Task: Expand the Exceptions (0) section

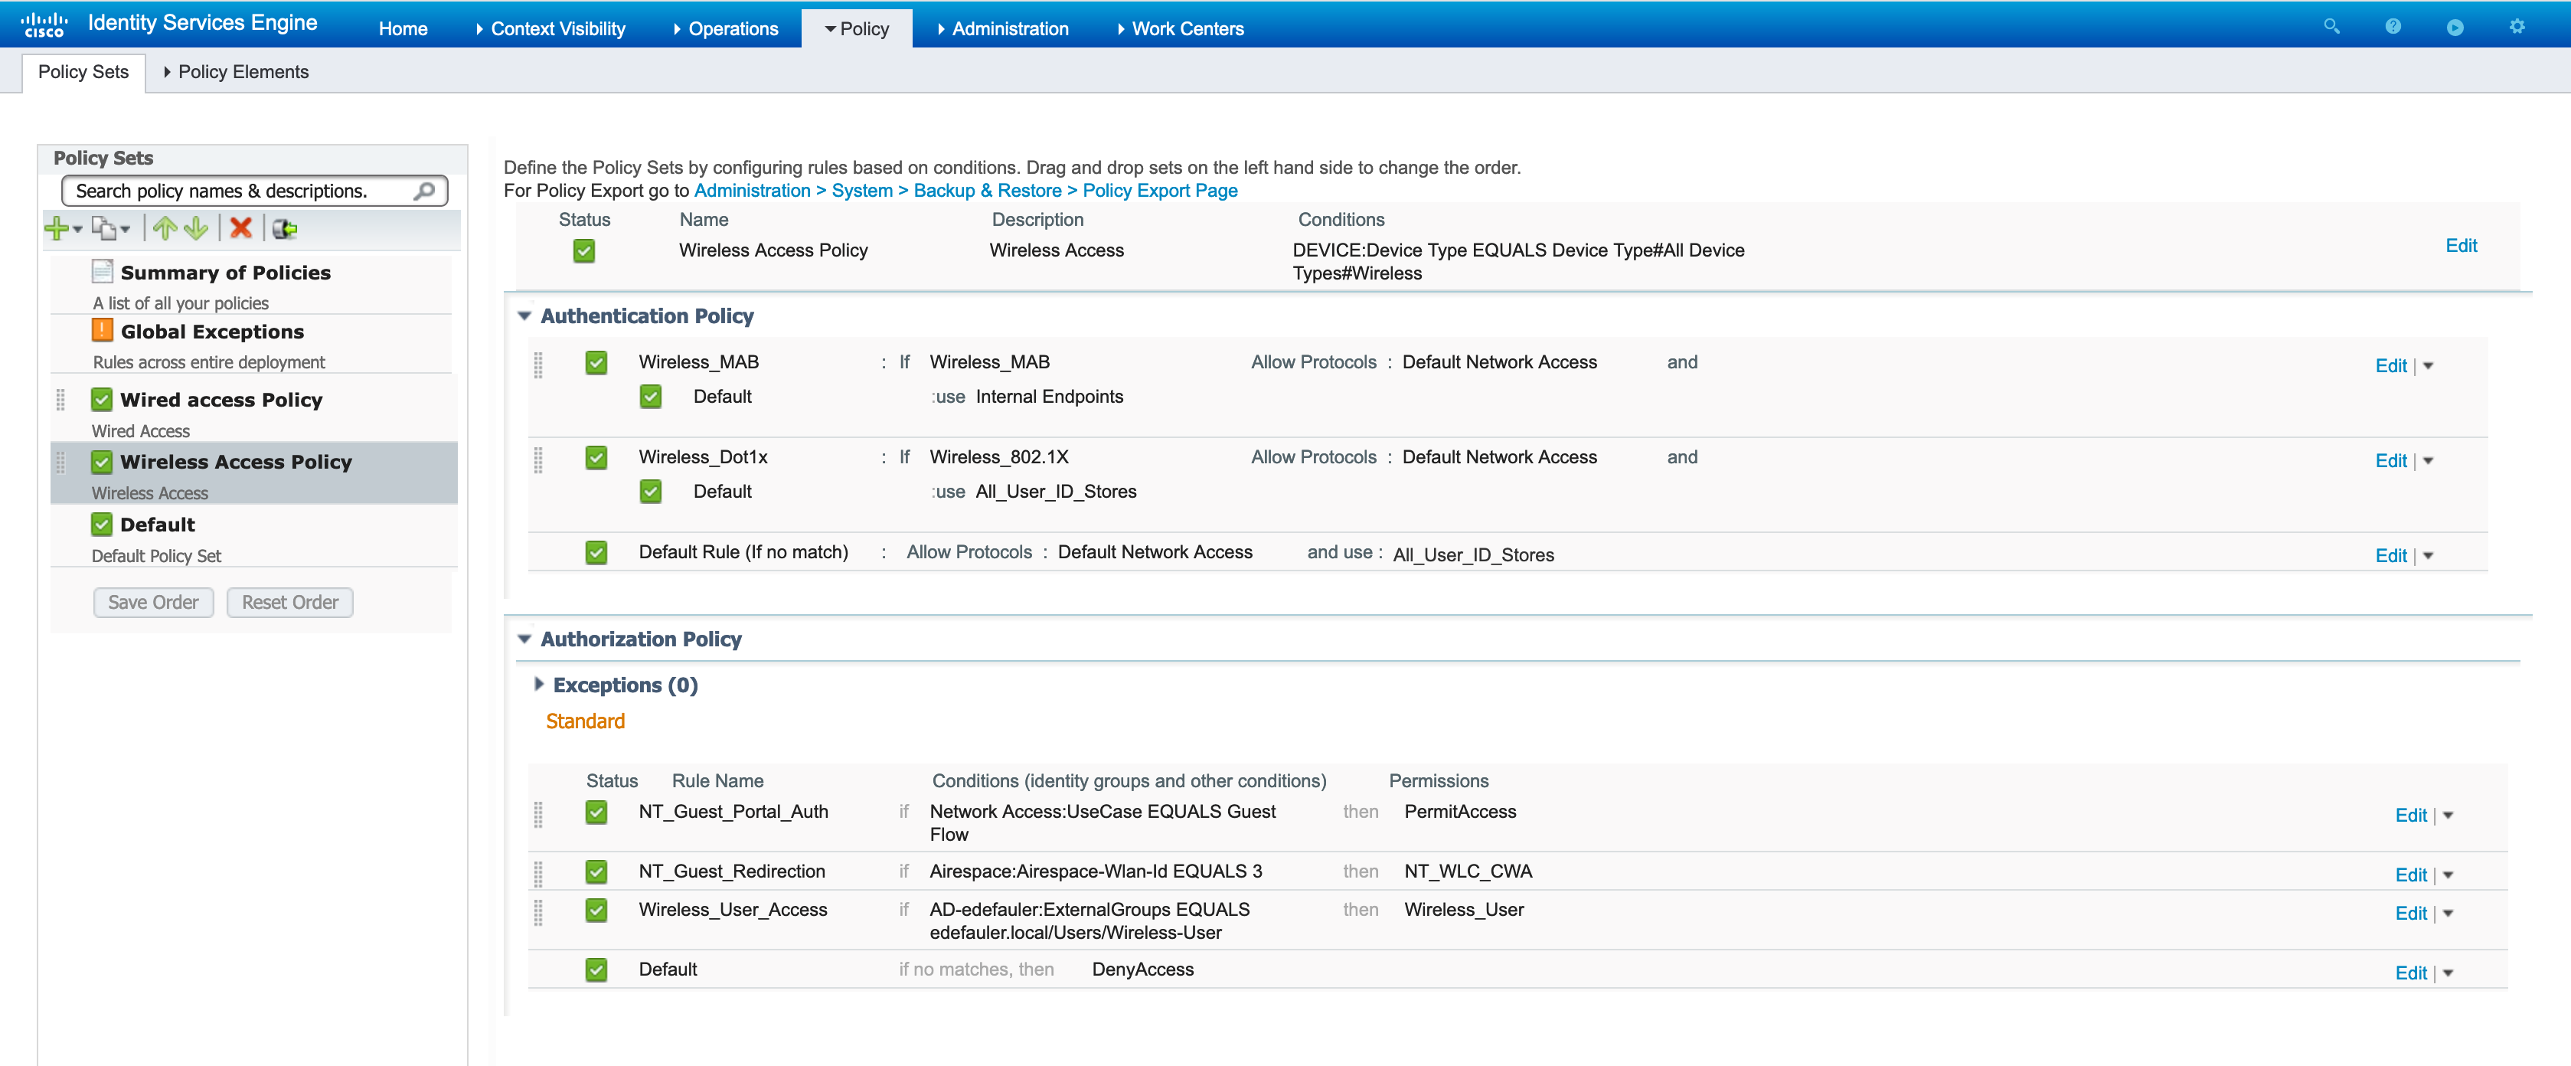Action: coord(539,684)
